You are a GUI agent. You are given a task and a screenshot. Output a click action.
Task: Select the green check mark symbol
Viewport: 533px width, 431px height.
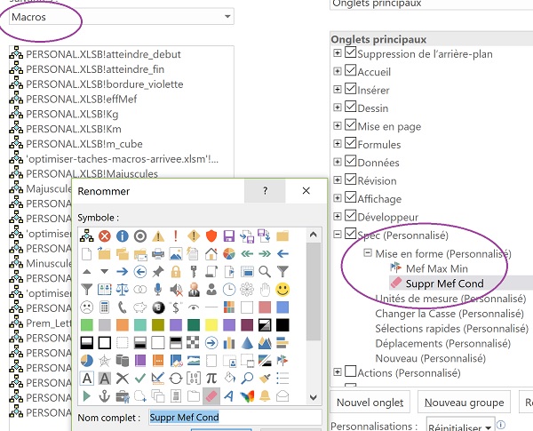pyautogui.click(x=140, y=378)
